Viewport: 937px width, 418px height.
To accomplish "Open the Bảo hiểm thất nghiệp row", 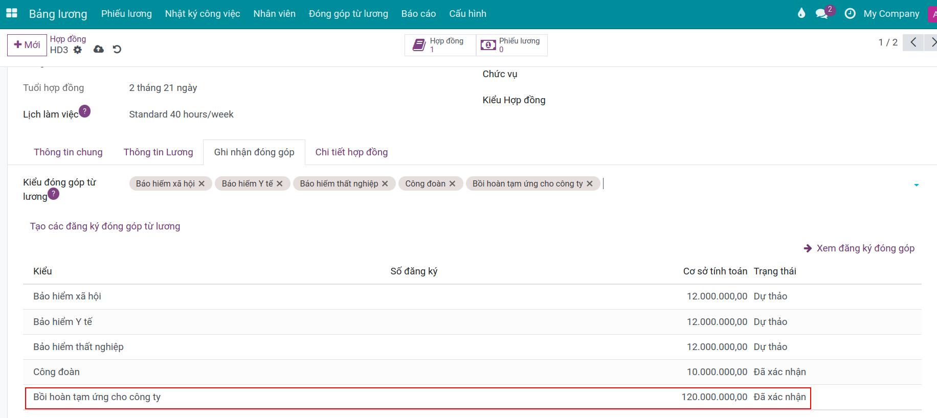I will pyautogui.click(x=472, y=347).
